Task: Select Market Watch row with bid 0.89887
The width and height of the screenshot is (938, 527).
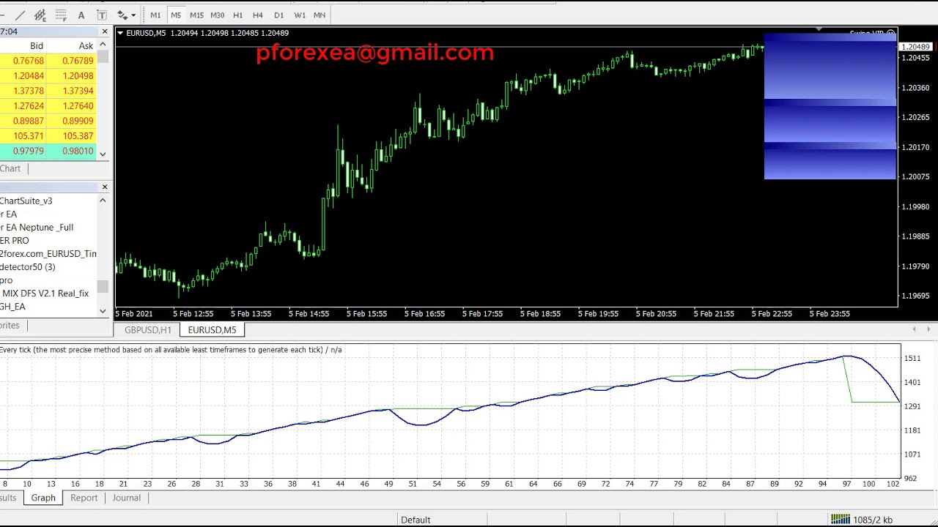Action: pos(48,121)
